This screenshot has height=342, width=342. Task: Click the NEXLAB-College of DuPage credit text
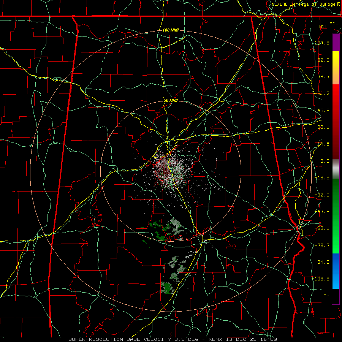[306, 4]
